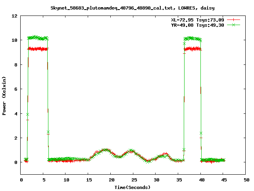
Task: Click the green YR legend line sample
Action: (x=233, y=25)
